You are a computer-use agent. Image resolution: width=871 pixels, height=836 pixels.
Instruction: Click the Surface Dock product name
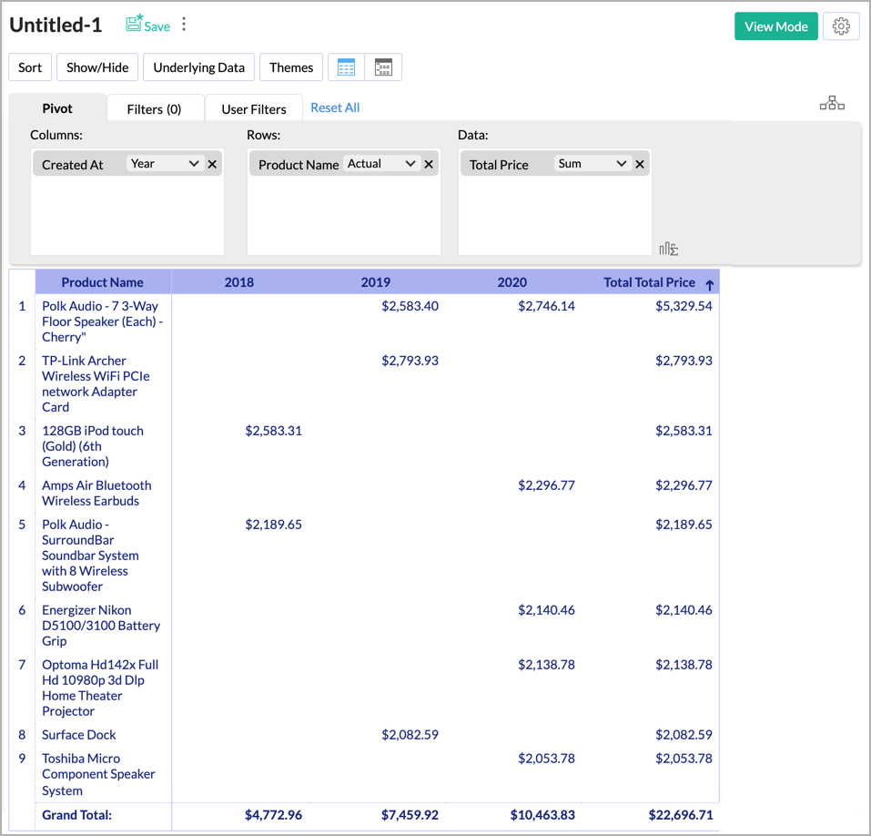coord(79,735)
